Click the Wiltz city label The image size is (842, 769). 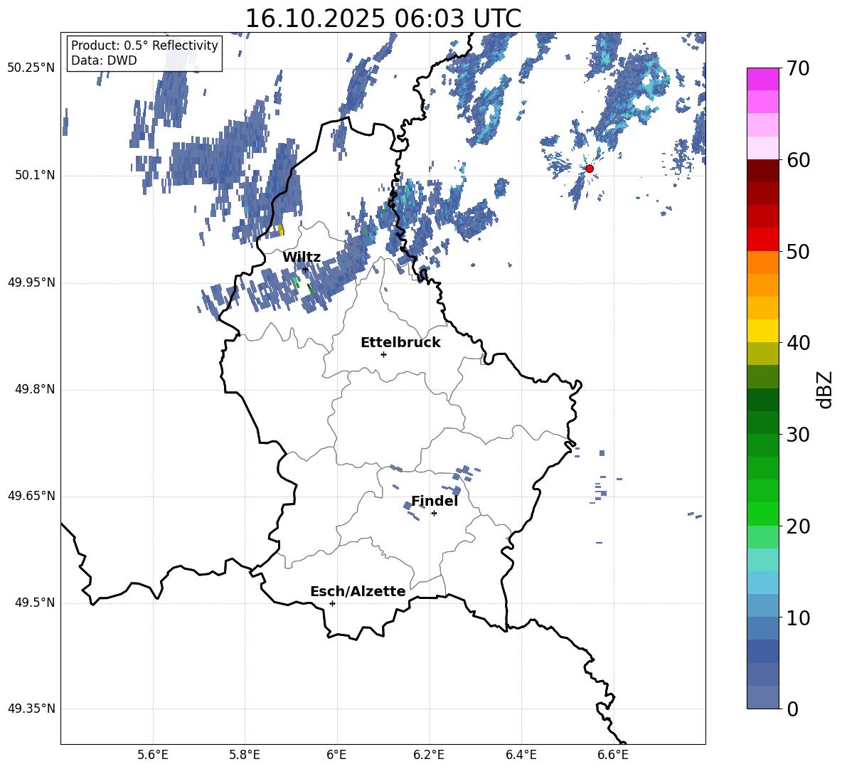tap(302, 258)
